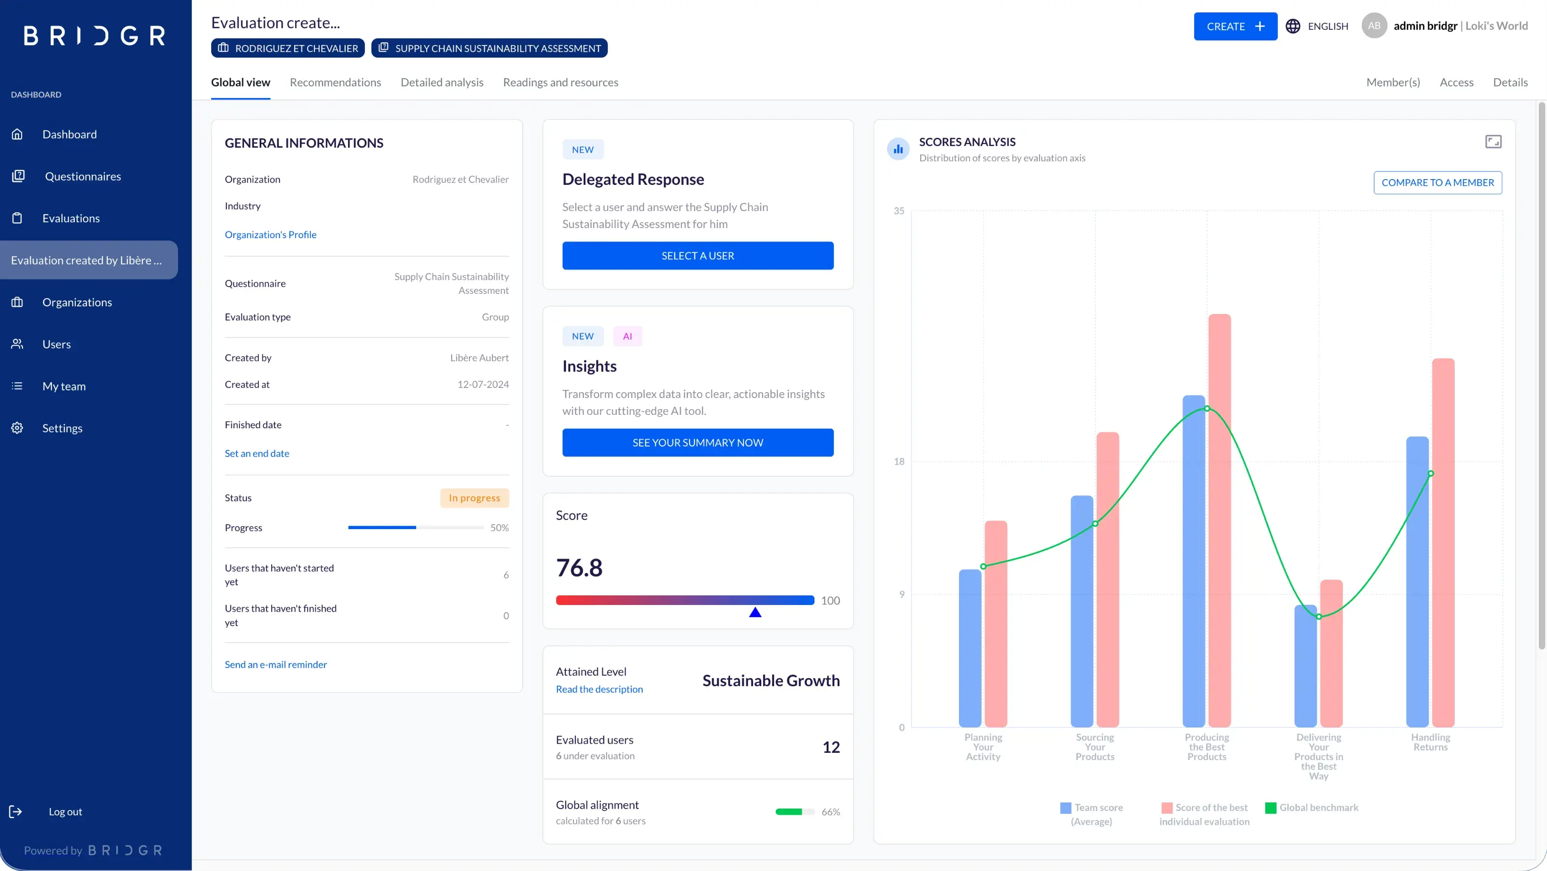Click the Scores Analysis bar chart icon

[x=899, y=149]
